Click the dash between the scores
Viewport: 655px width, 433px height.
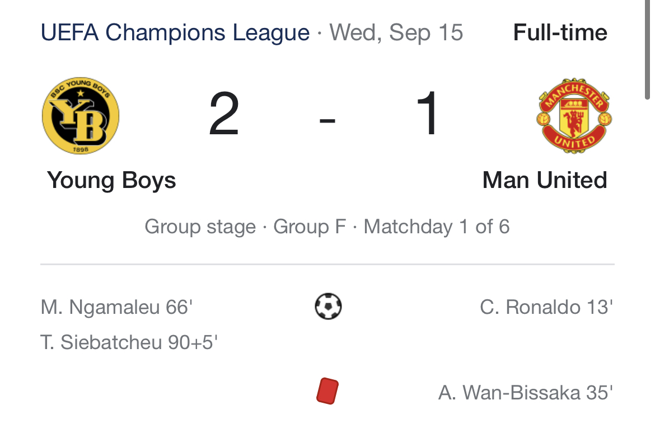click(327, 121)
